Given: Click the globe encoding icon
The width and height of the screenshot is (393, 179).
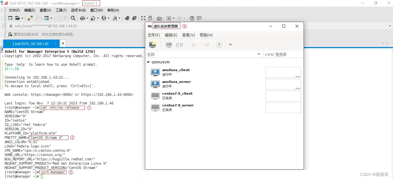Looking at the screenshot, I should 104,18.
